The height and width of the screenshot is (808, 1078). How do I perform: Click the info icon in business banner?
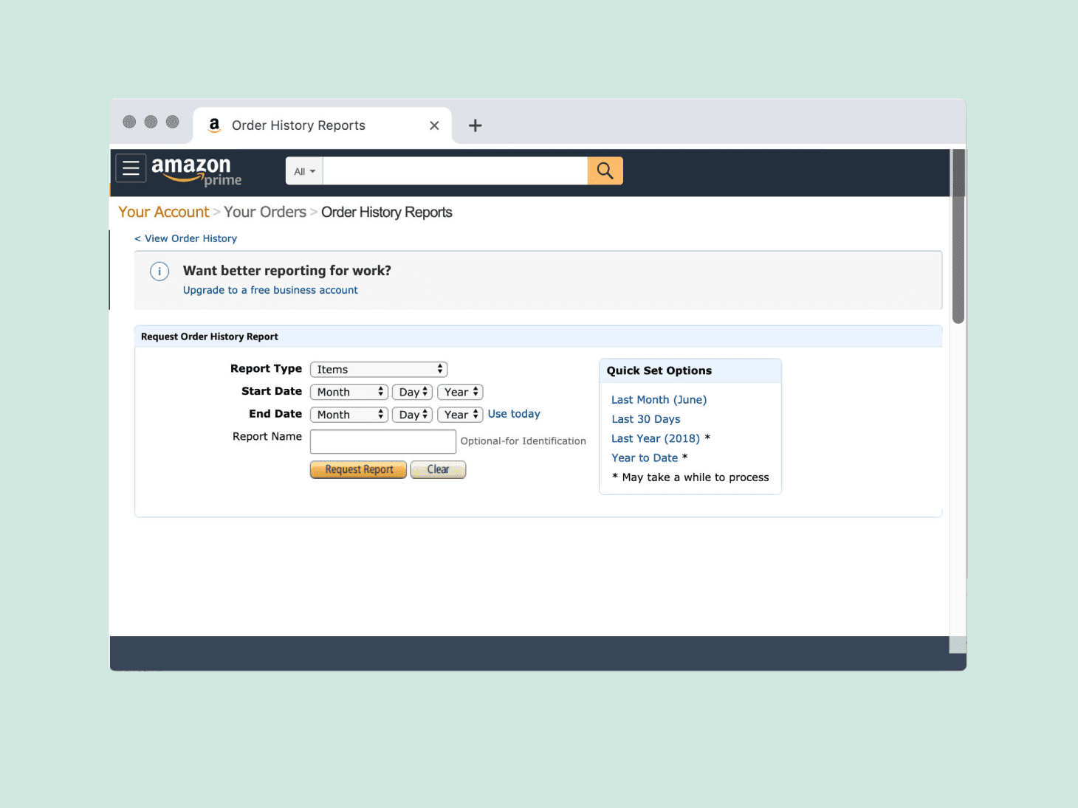(159, 272)
